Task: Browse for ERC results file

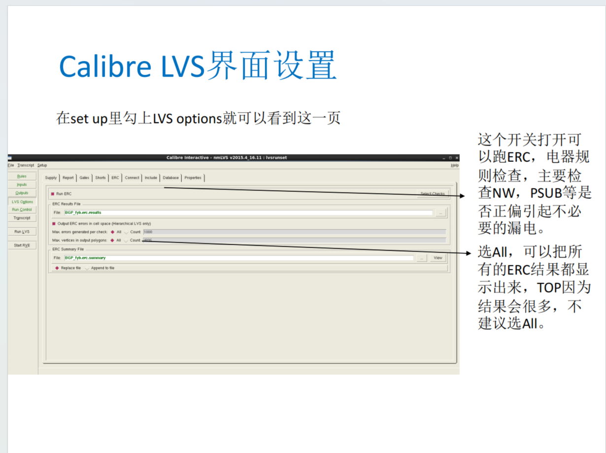Action: pos(440,213)
